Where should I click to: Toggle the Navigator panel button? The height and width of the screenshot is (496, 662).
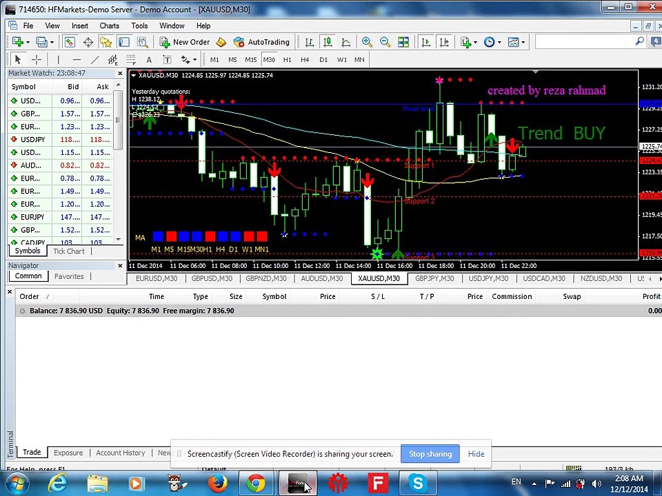point(106,42)
